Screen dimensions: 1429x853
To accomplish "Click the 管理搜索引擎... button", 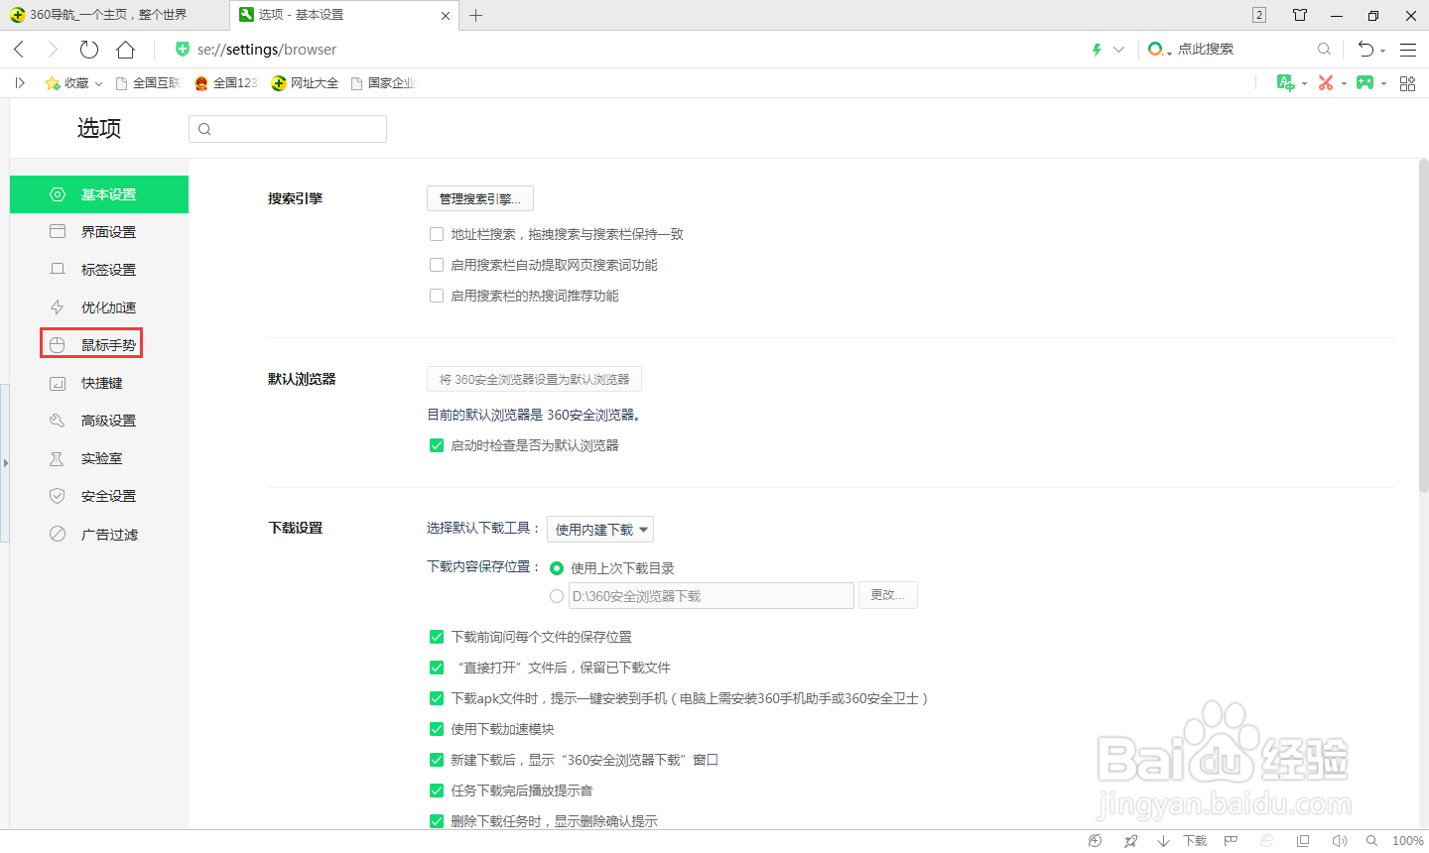I will click(x=480, y=198).
